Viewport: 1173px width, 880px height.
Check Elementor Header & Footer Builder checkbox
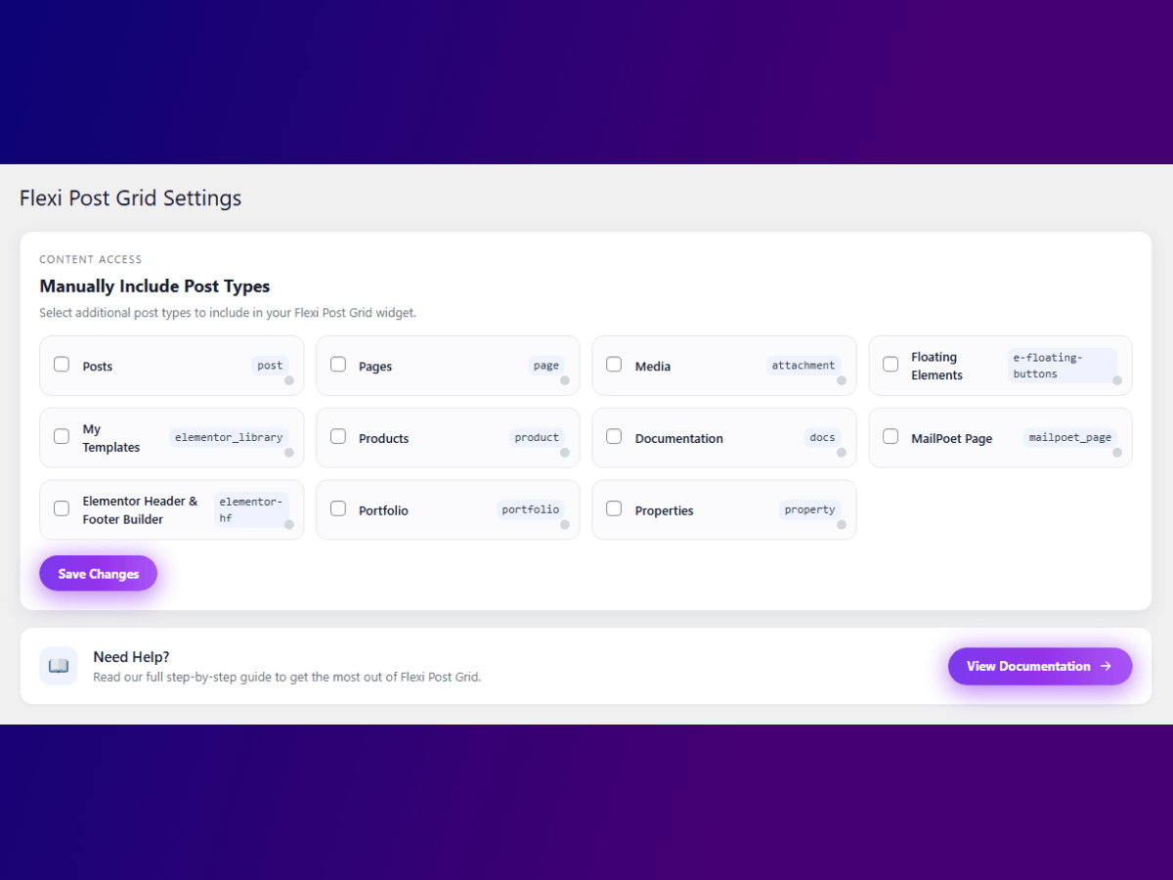[62, 508]
